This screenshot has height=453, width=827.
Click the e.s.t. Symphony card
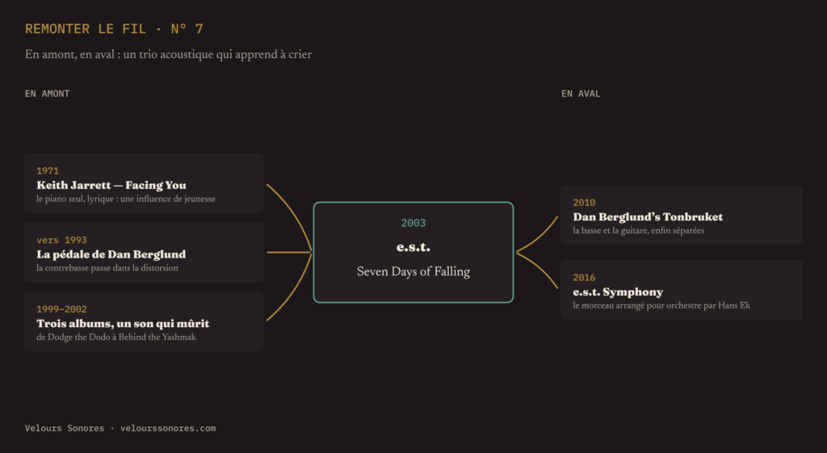(x=682, y=290)
